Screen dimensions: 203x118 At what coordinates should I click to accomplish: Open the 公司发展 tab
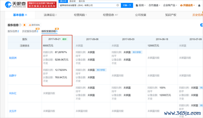[x=141, y=15]
